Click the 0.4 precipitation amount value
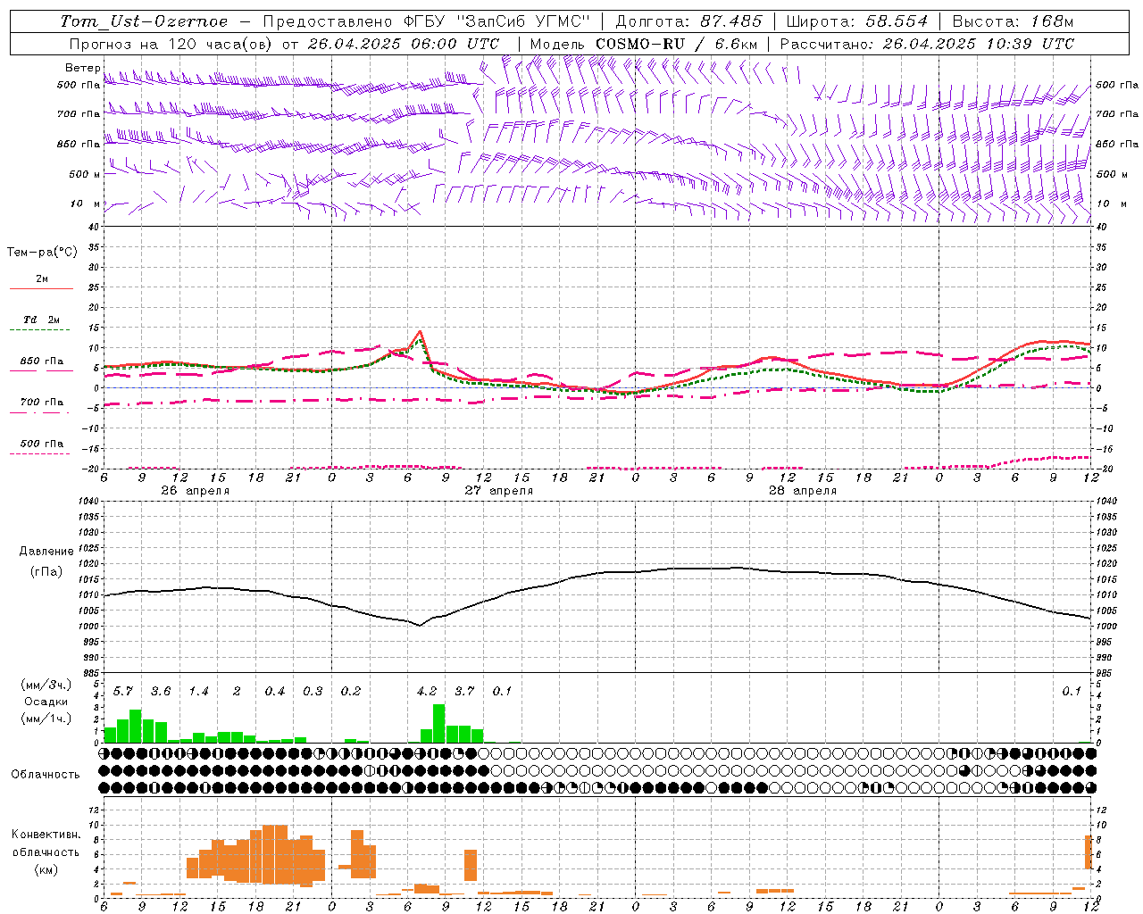Image resolution: width=1143 pixels, height=914 pixels. [275, 692]
